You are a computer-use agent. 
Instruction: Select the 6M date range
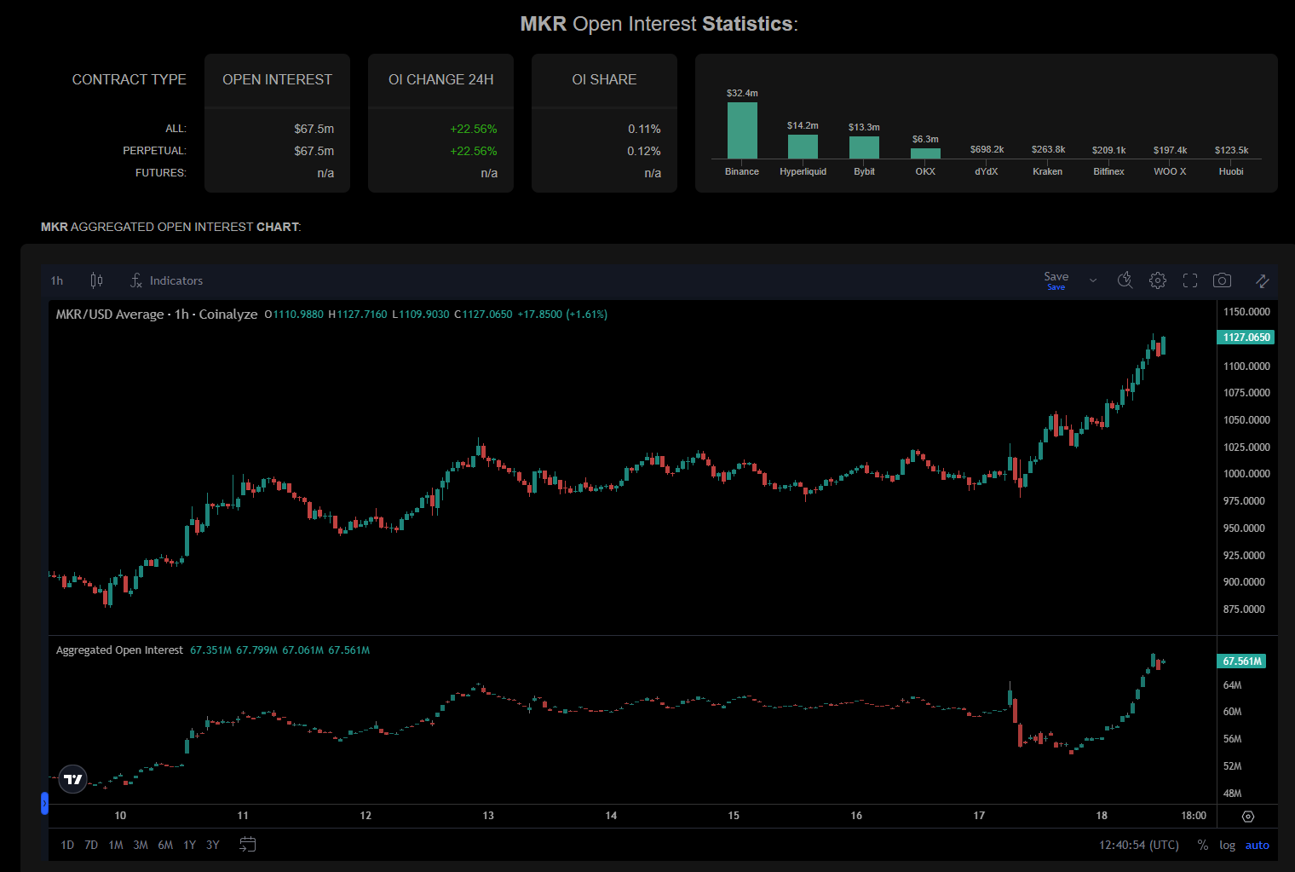click(165, 845)
